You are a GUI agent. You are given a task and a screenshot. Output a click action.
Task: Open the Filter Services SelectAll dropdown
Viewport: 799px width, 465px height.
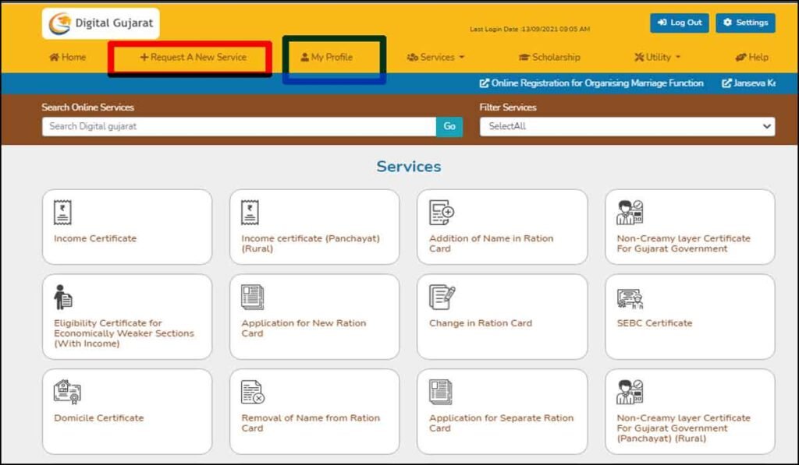coord(627,127)
